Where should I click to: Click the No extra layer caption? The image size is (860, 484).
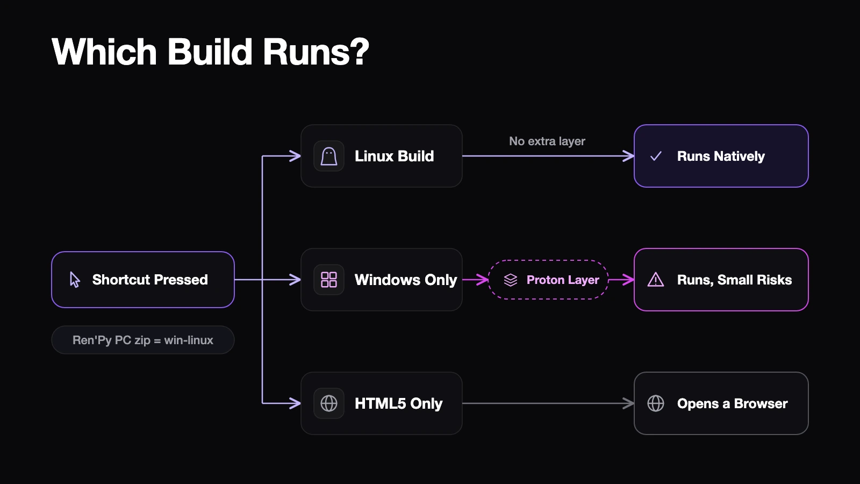[x=547, y=141]
